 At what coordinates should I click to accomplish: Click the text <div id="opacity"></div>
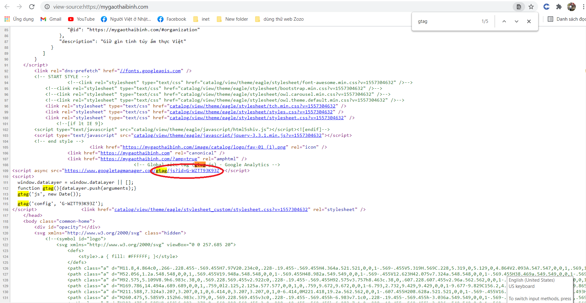tap(67, 227)
